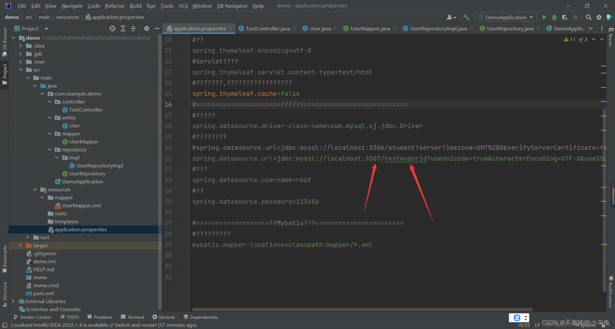Open the DB Navigator menu
615x329 pixels.
[233, 6]
